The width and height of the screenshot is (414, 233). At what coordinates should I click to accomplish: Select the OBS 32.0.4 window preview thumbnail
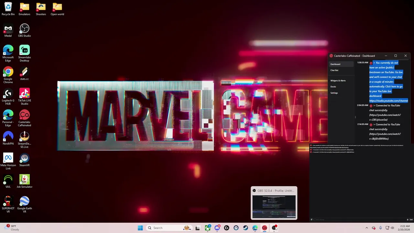274,203
